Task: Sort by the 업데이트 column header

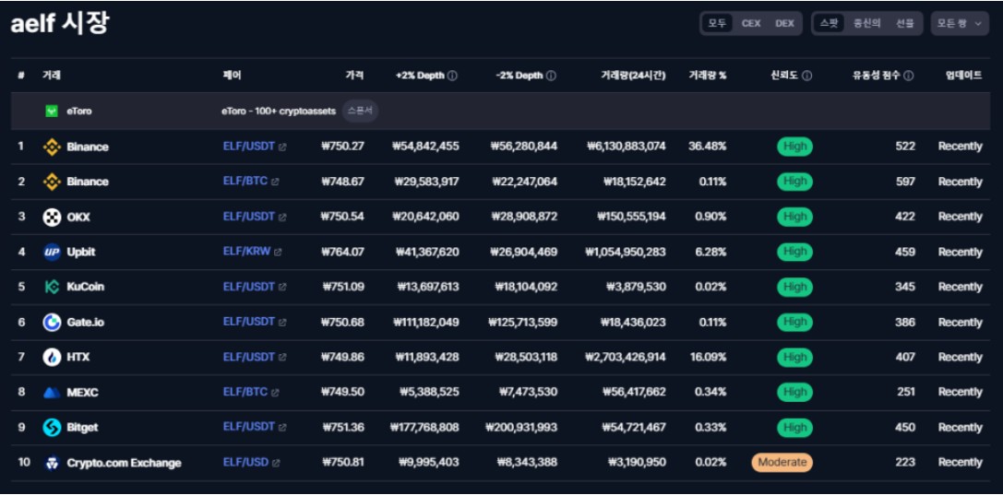Action: pyautogui.click(x=963, y=76)
